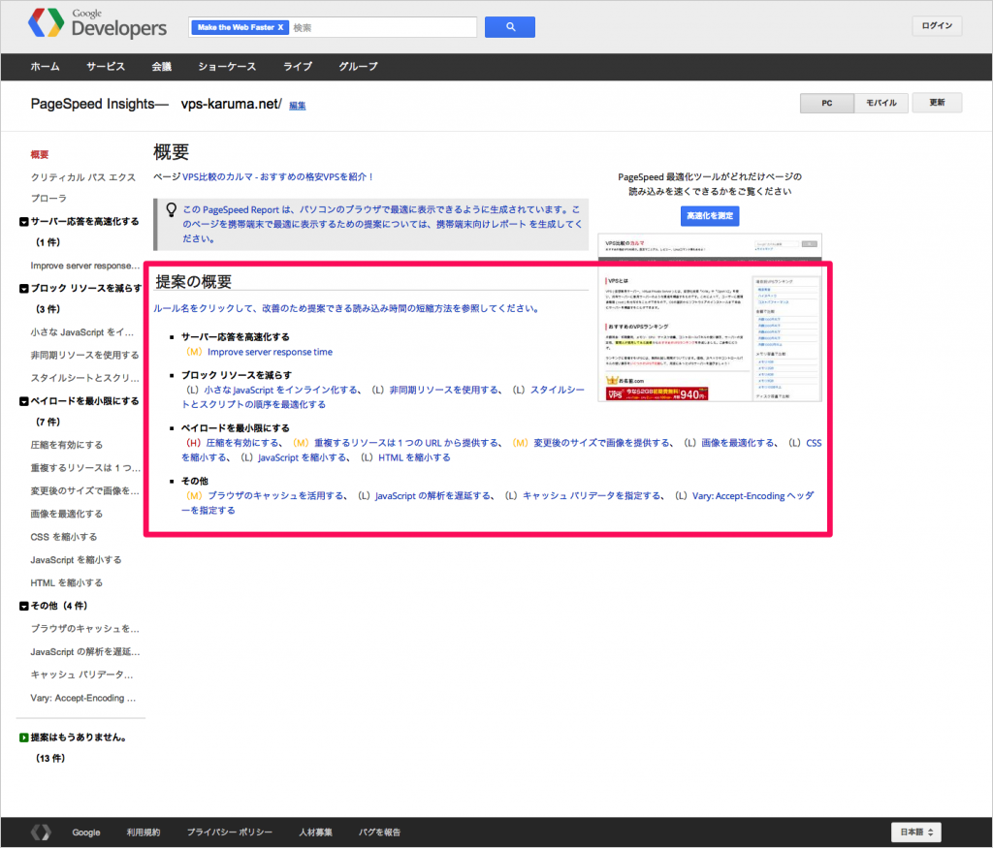This screenshot has width=993, height=848.
Task: Select キャッシュ バリデータ… sidebar item
Action: (81, 675)
